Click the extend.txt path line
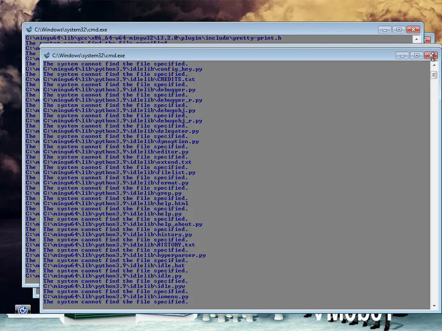442x331 pixels. coord(117,162)
